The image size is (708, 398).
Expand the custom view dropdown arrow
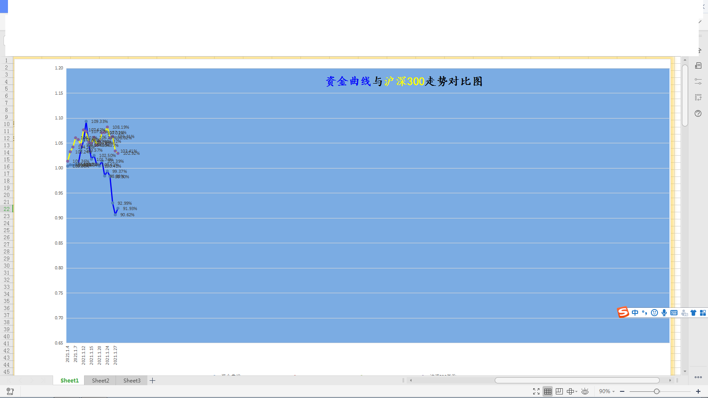point(575,391)
